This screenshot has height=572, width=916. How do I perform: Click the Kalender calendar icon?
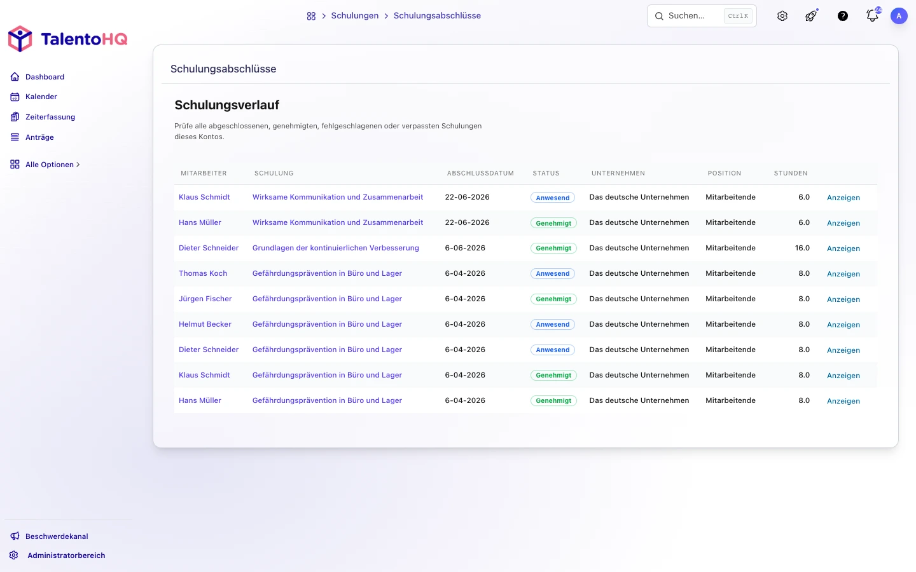tap(15, 97)
